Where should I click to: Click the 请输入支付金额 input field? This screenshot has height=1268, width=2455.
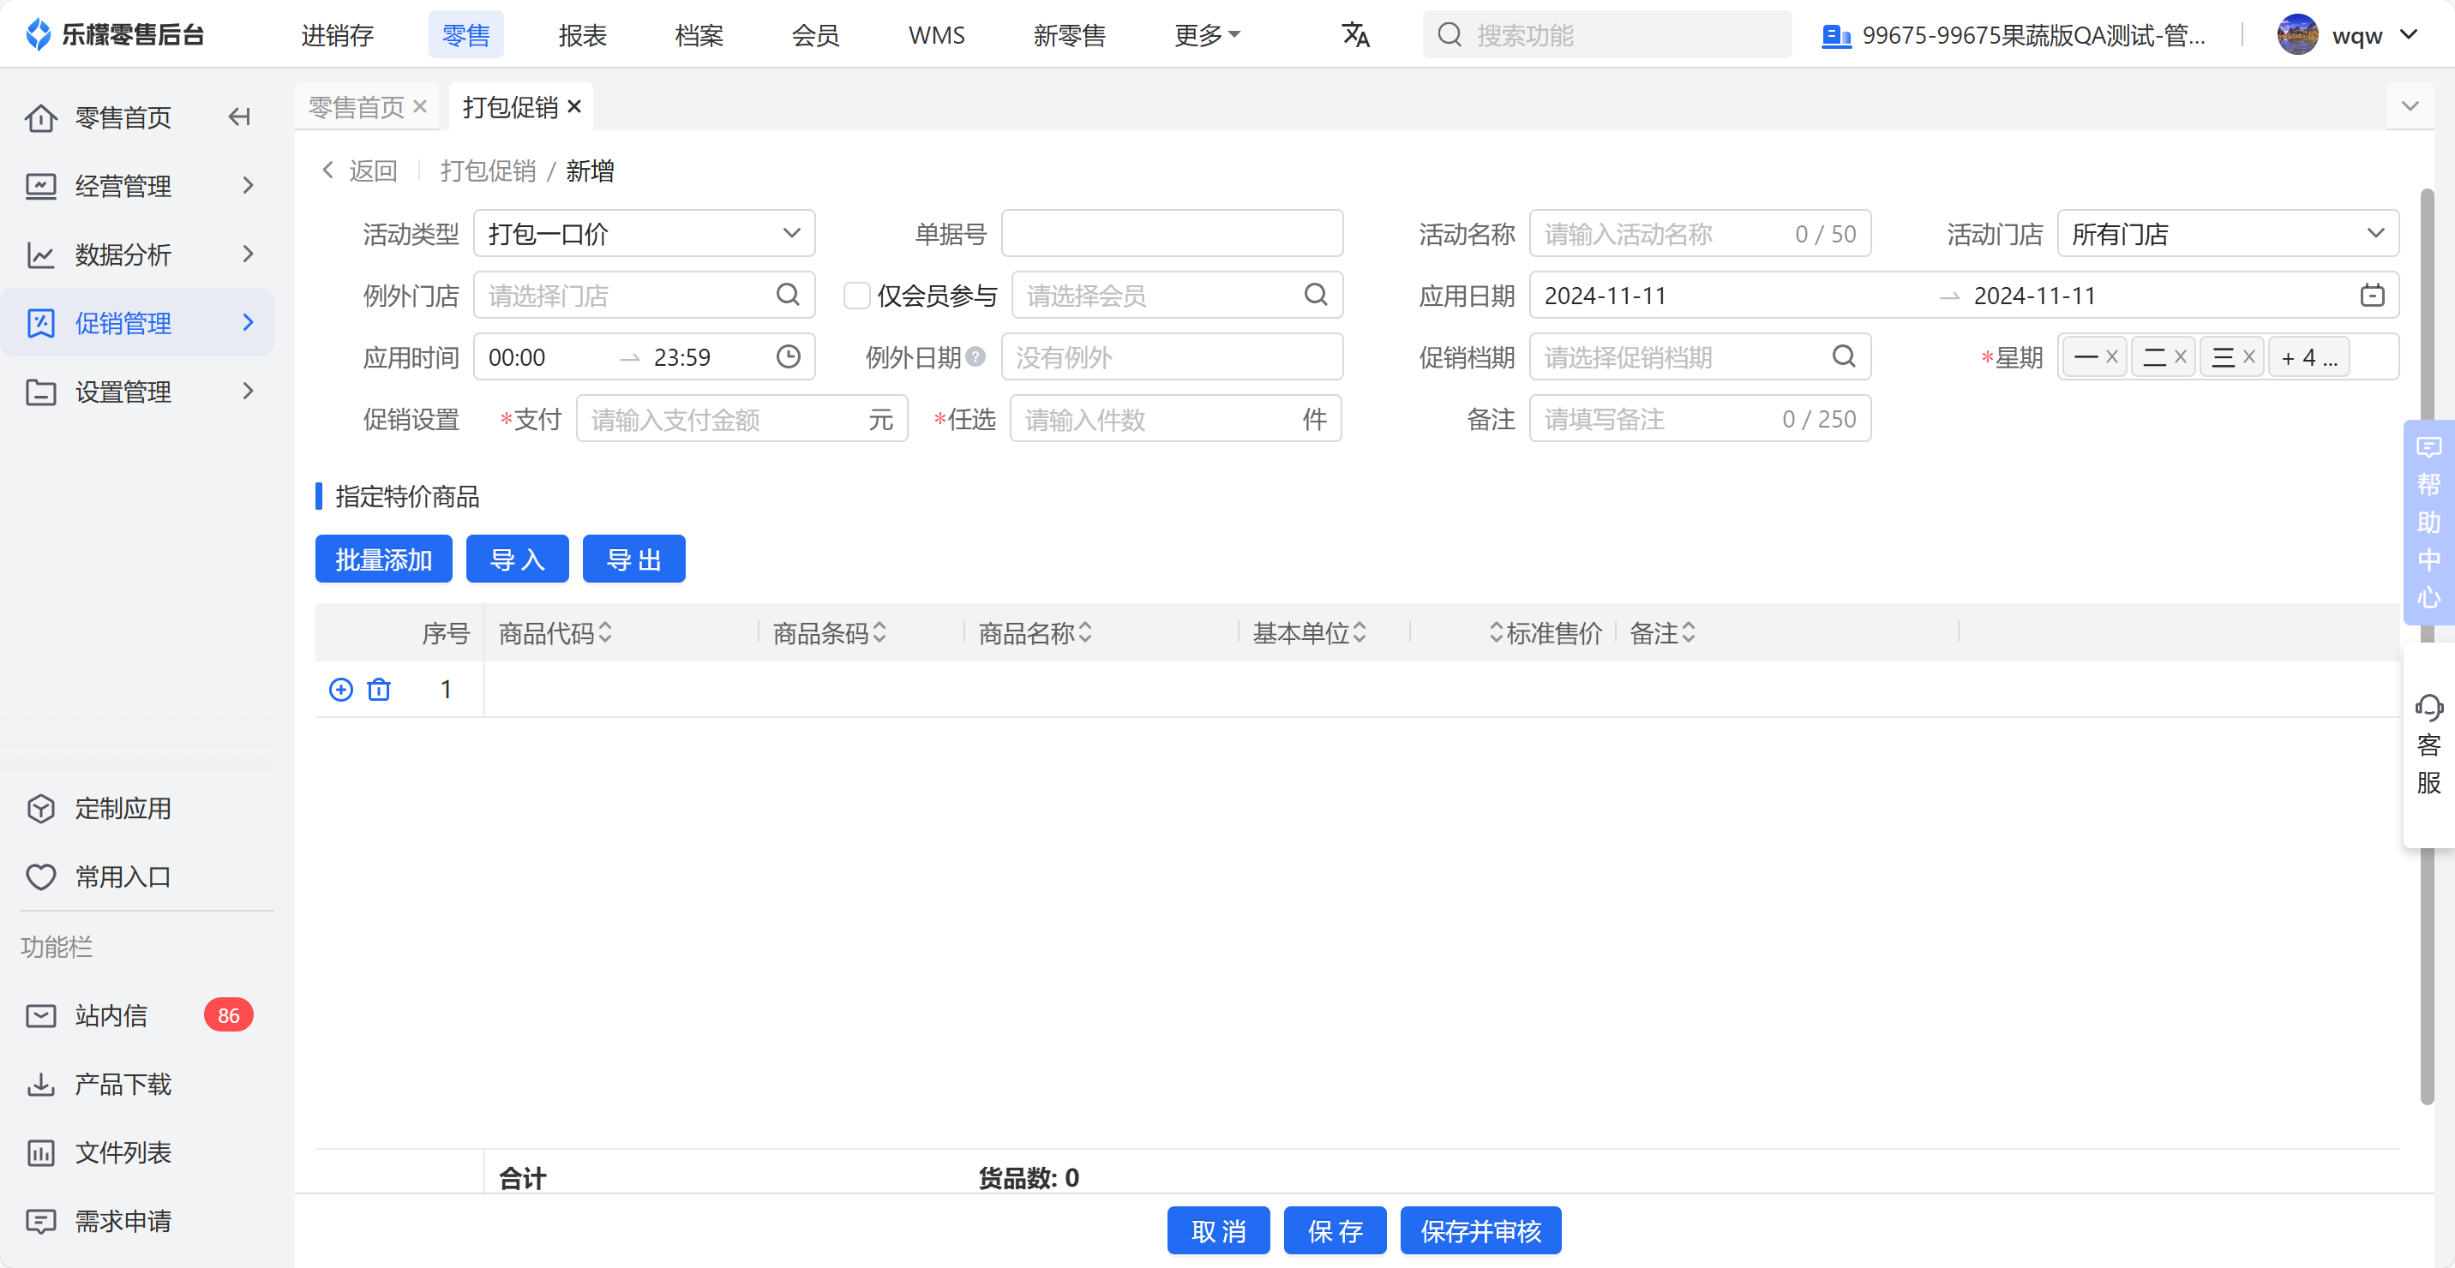[741, 419]
